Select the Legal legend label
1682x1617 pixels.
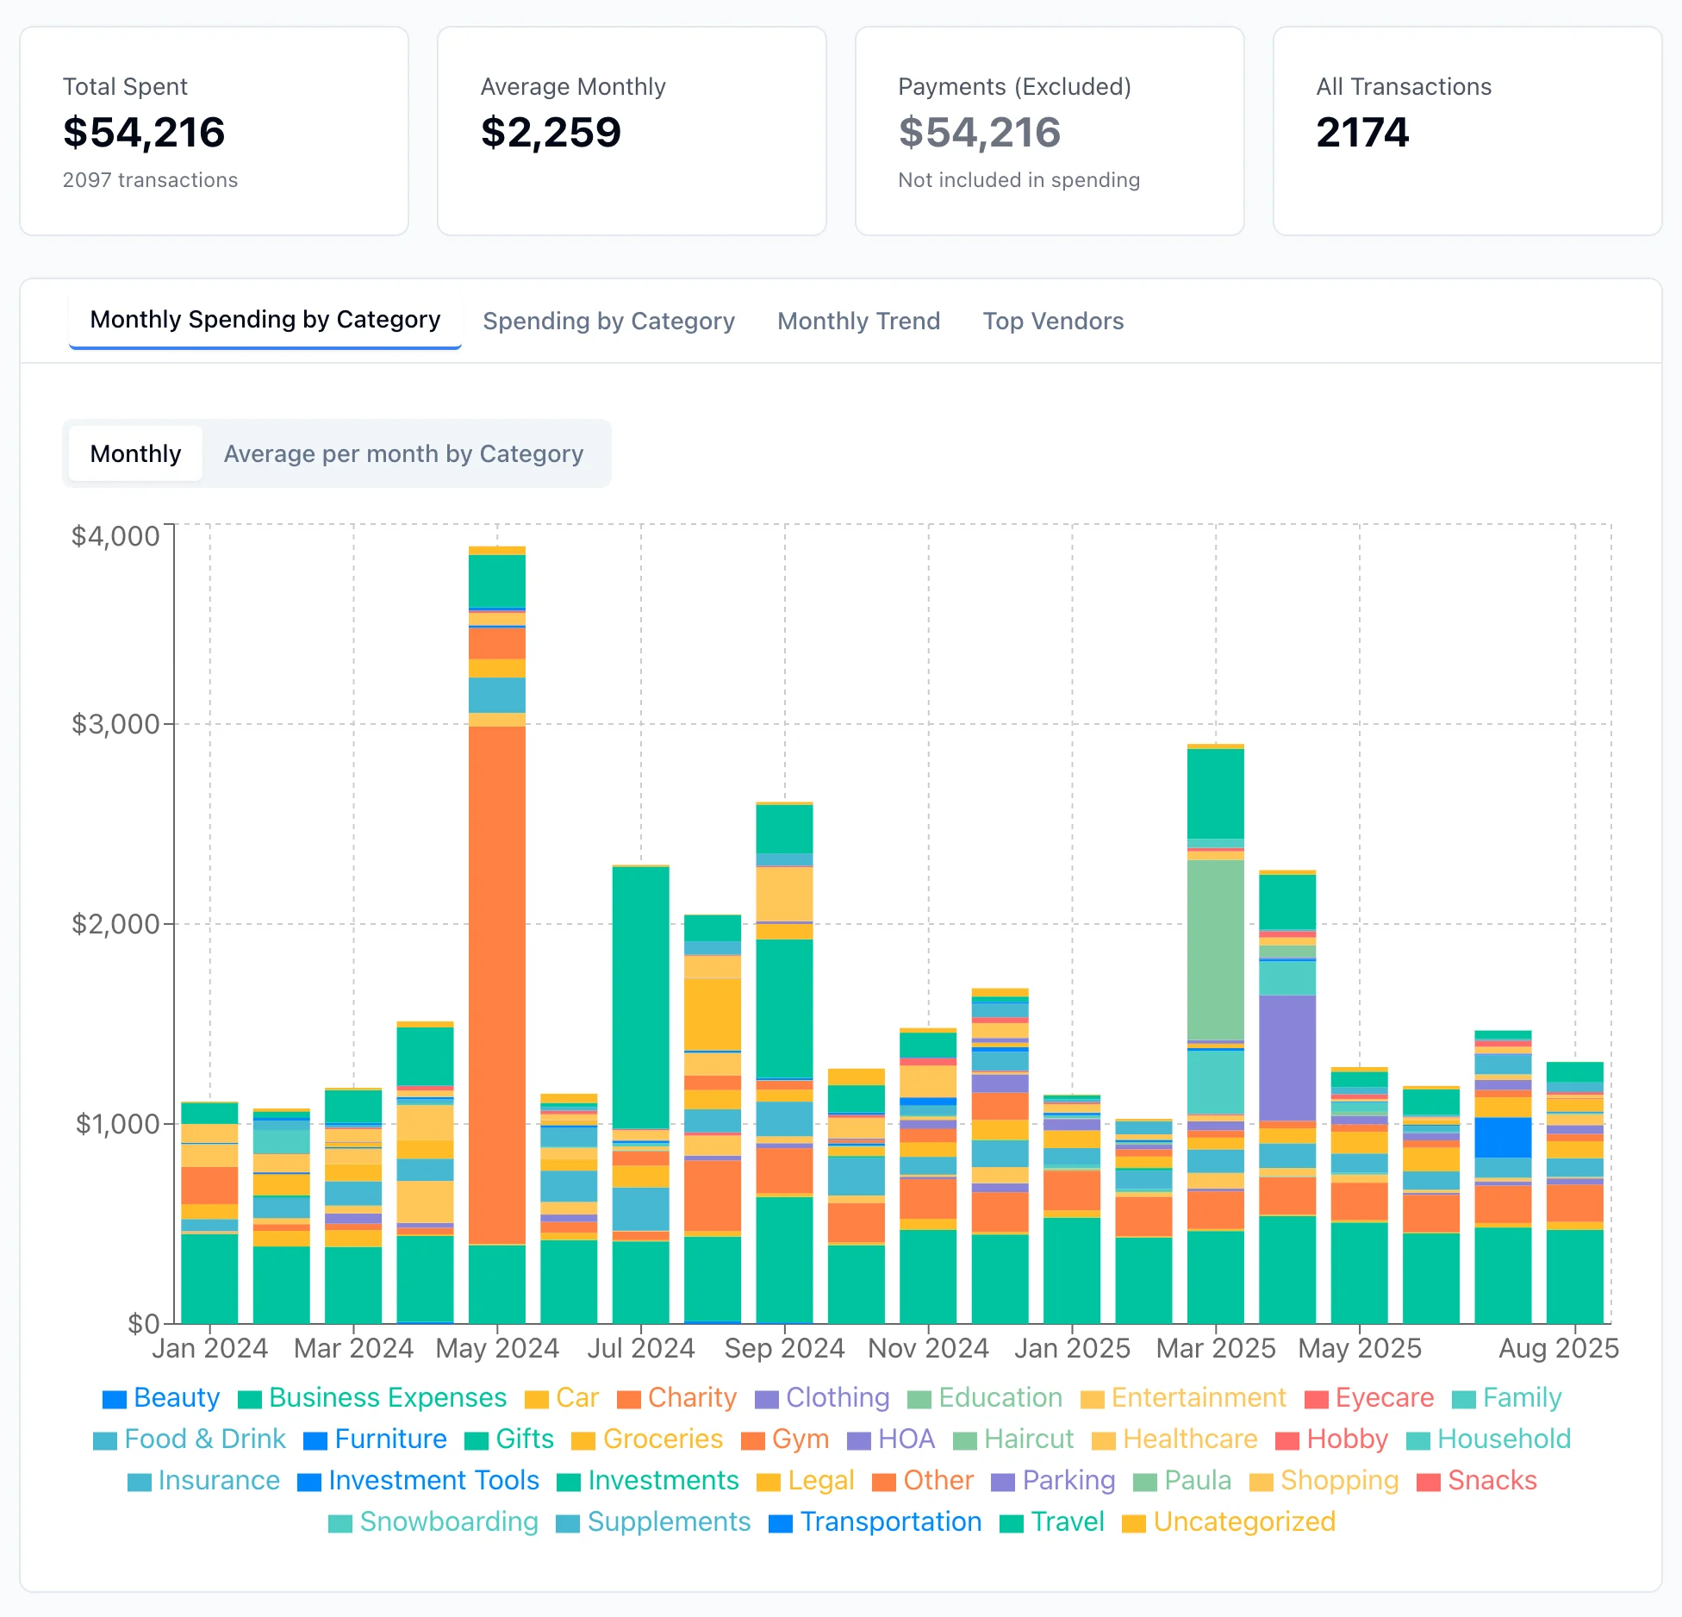820,1480
